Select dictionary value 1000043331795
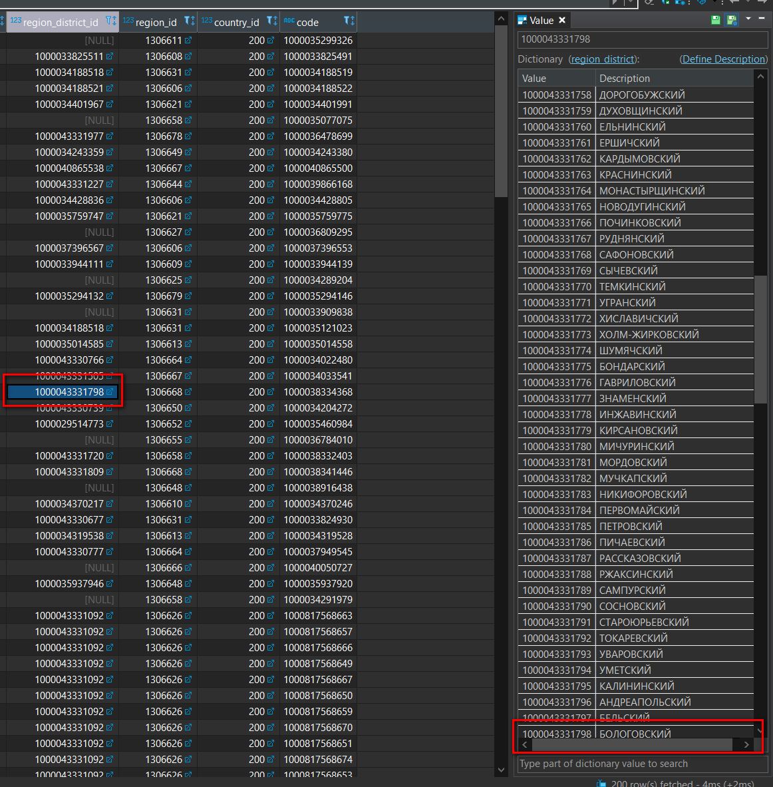 [x=557, y=686]
